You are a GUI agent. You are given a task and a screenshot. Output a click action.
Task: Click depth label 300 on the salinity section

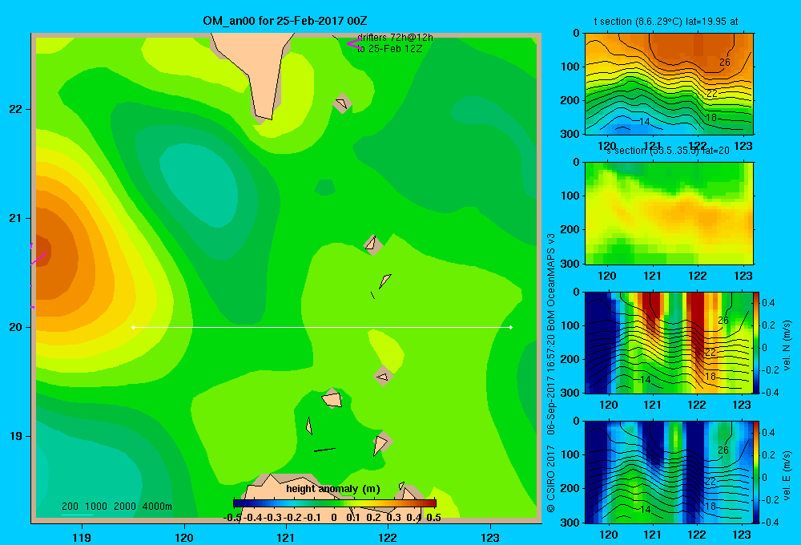click(x=570, y=264)
